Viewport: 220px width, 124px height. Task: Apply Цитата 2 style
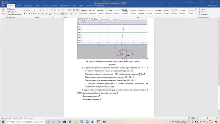point(166,12)
